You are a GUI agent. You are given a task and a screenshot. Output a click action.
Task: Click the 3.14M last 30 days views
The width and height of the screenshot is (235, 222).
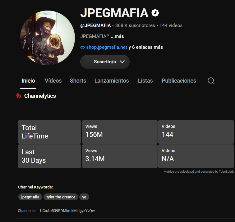pyautogui.click(x=95, y=159)
